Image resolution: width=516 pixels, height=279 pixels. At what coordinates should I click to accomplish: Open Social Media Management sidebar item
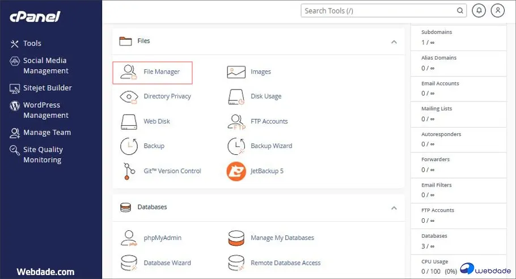(45, 66)
